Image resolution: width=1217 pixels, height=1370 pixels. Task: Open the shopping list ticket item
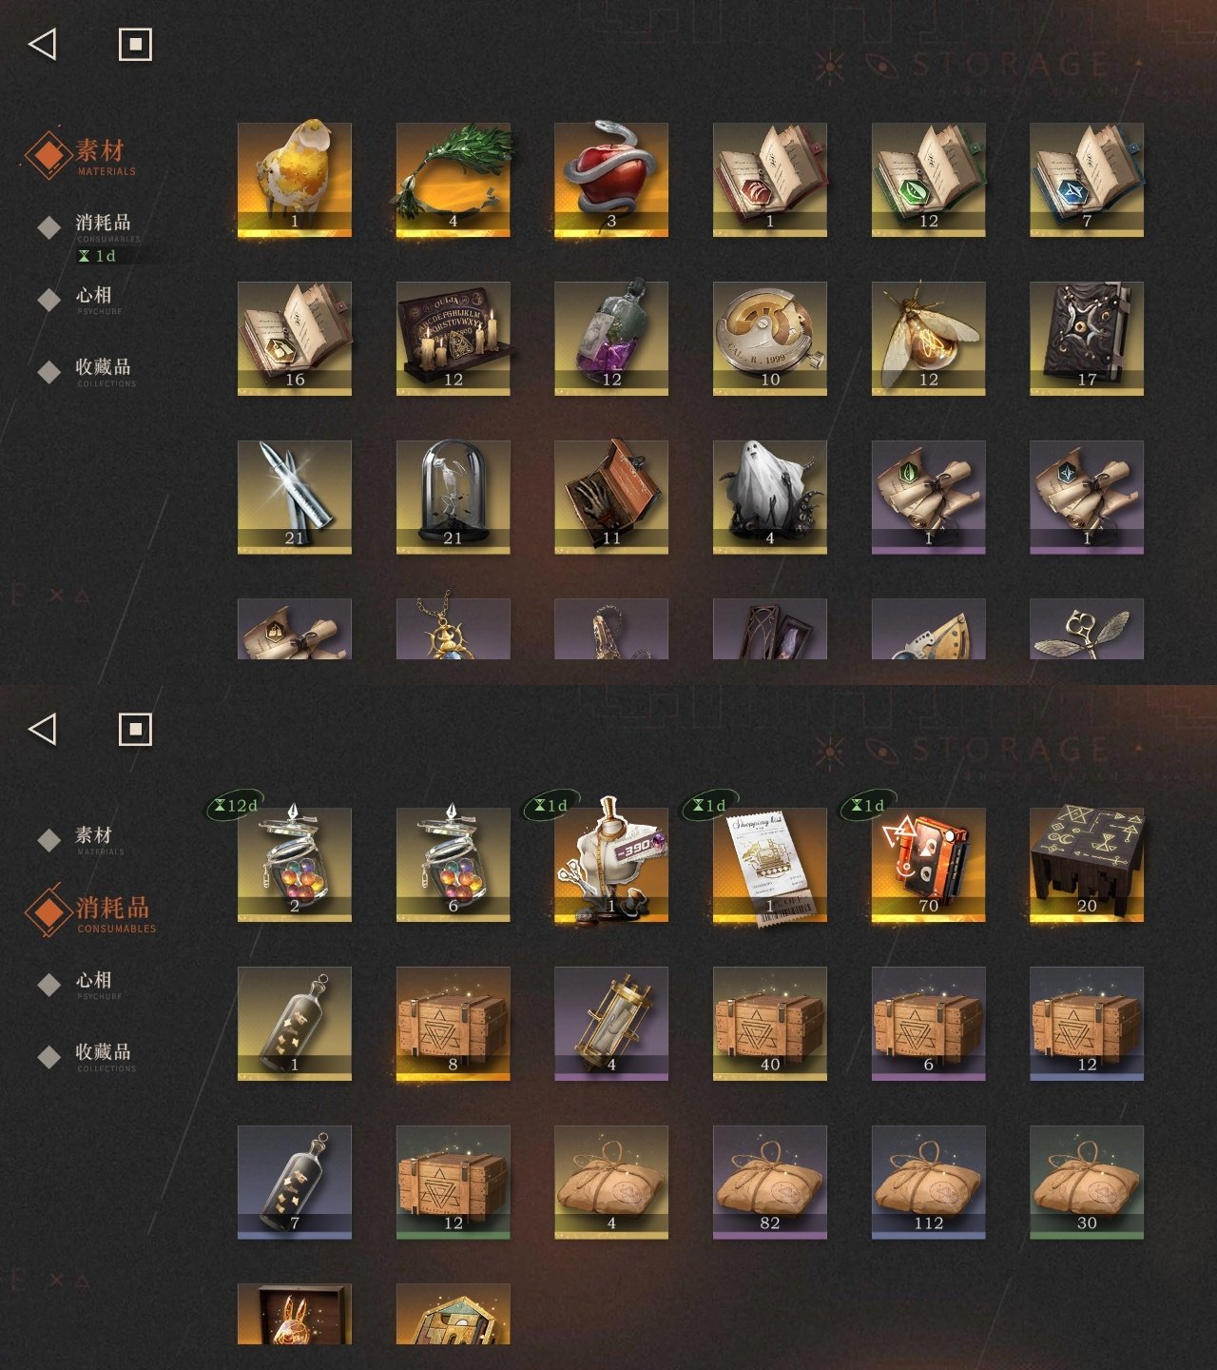pos(769,865)
